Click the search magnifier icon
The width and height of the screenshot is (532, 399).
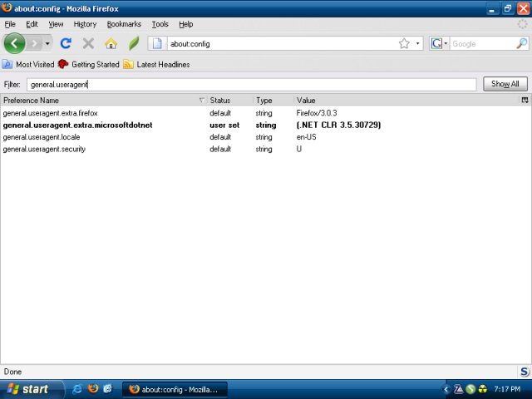(x=521, y=43)
